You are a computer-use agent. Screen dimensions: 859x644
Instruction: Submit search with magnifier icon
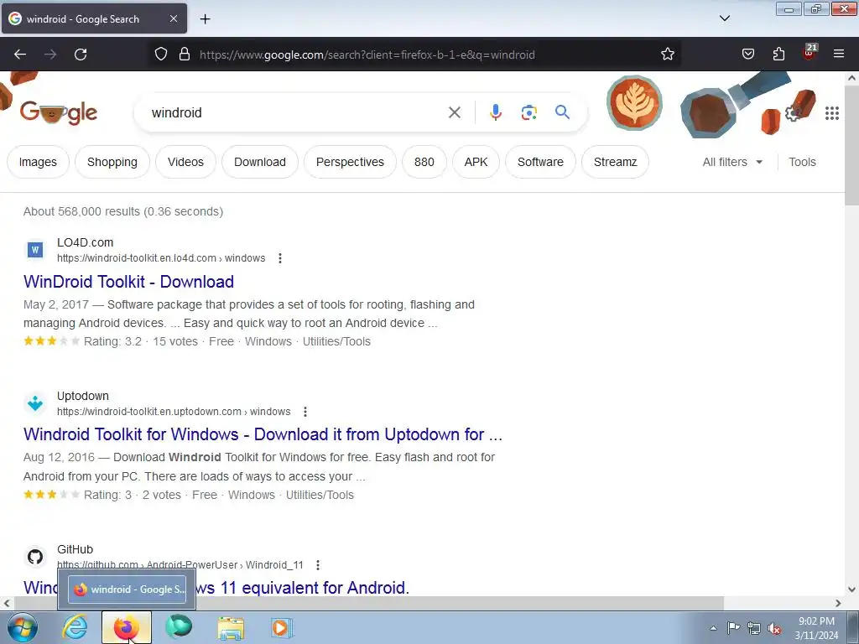point(562,112)
